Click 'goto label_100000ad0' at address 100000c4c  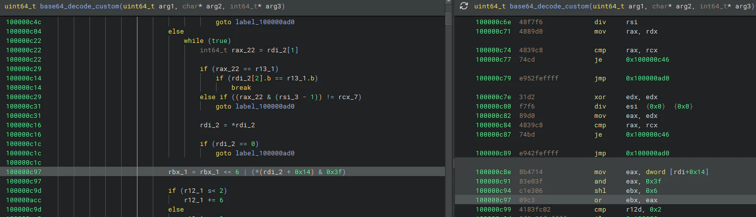255,22
